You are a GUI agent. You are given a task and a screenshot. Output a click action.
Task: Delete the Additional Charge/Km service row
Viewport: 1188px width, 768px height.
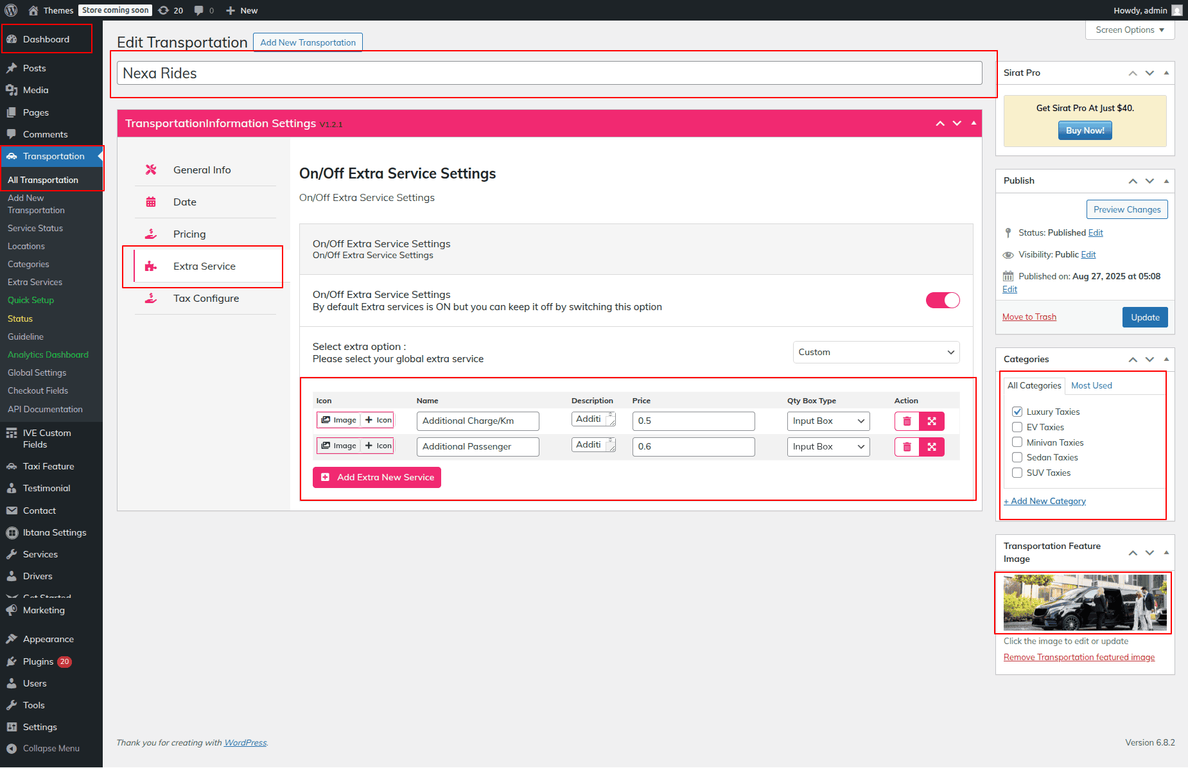pos(907,421)
